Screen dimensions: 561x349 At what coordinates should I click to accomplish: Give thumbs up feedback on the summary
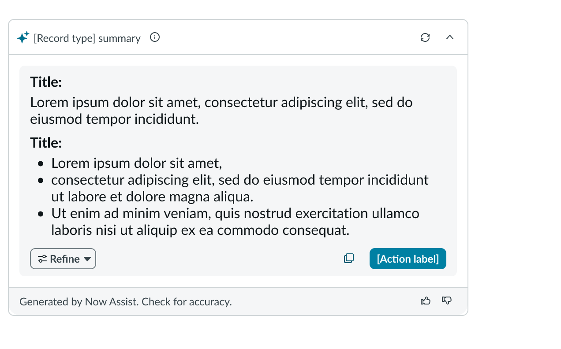426,301
